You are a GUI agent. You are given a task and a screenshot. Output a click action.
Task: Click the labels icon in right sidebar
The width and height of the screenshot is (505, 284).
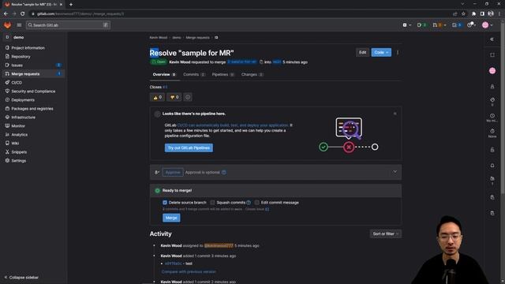492,100
